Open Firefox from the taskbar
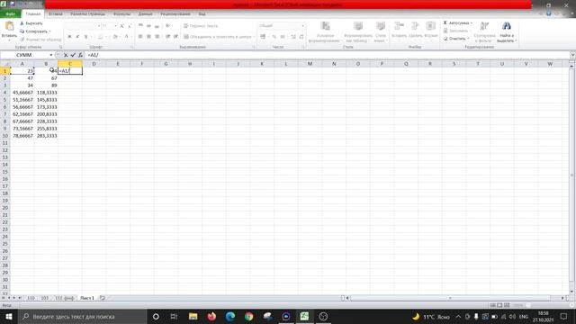This screenshot has width=576, height=324. pyautogui.click(x=211, y=316)
